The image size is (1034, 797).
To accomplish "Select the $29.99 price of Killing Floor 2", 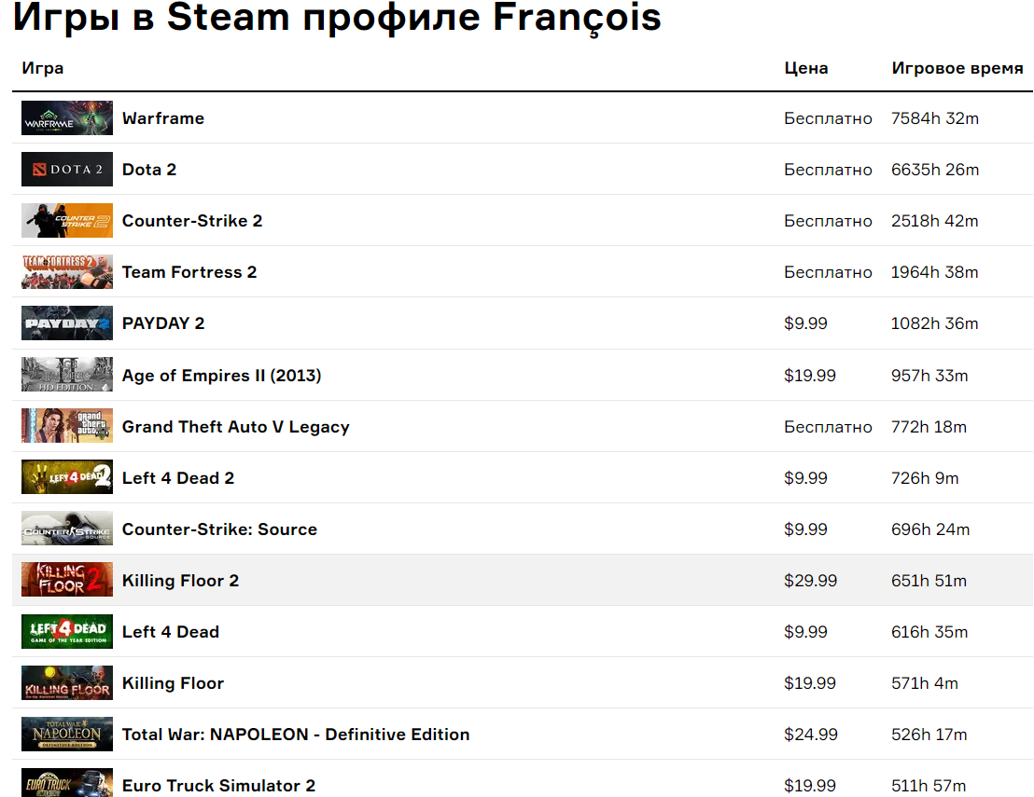I will pos(810,581).
